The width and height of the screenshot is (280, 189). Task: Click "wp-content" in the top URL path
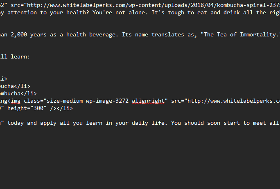[145, 5]
